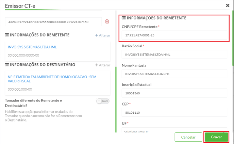
Task: Click the Inscrição Estadual field
Action: [x=174, y=93]
